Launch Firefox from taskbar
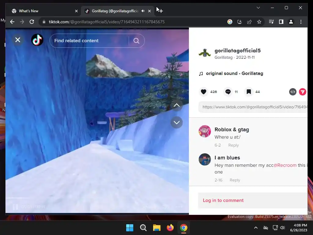 [170, 228]
